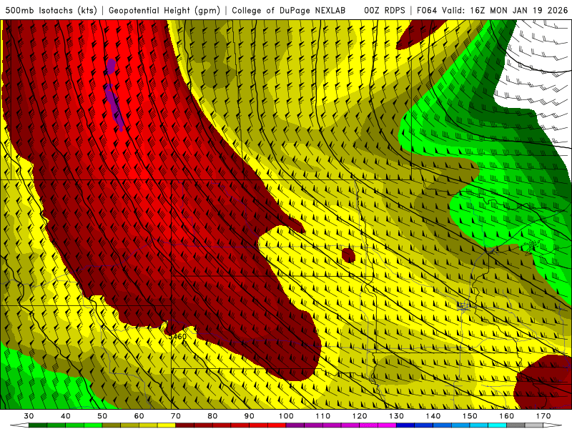
Task: Click the "100" value on the color scale
Action: [x=286, y=416]
